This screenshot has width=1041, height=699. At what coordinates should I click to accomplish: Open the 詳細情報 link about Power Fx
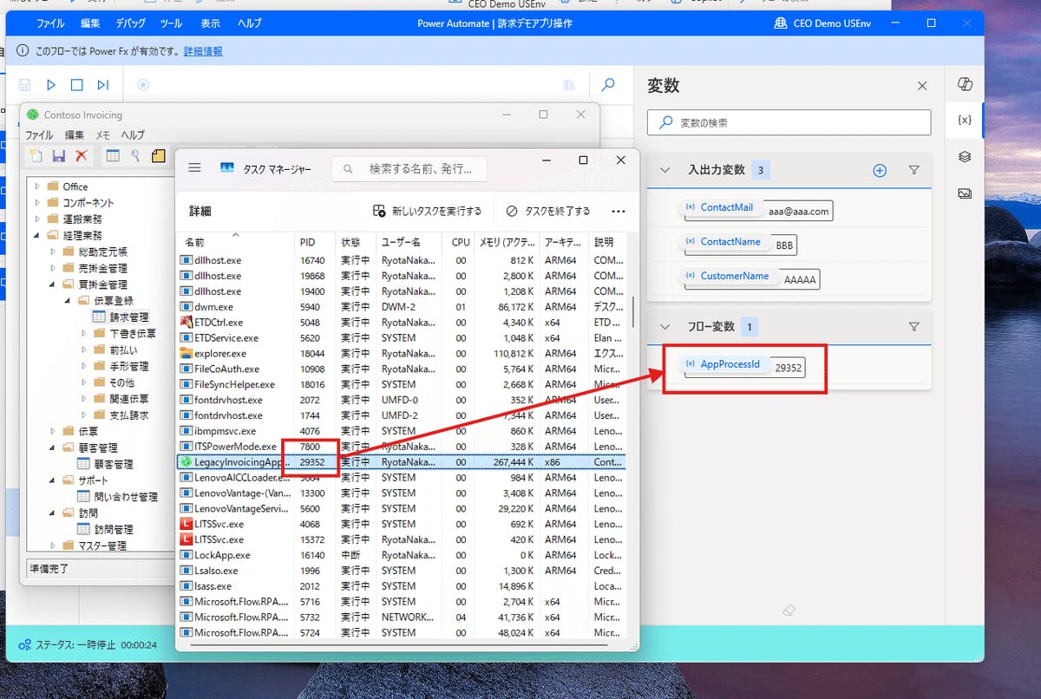click(203, 51)
